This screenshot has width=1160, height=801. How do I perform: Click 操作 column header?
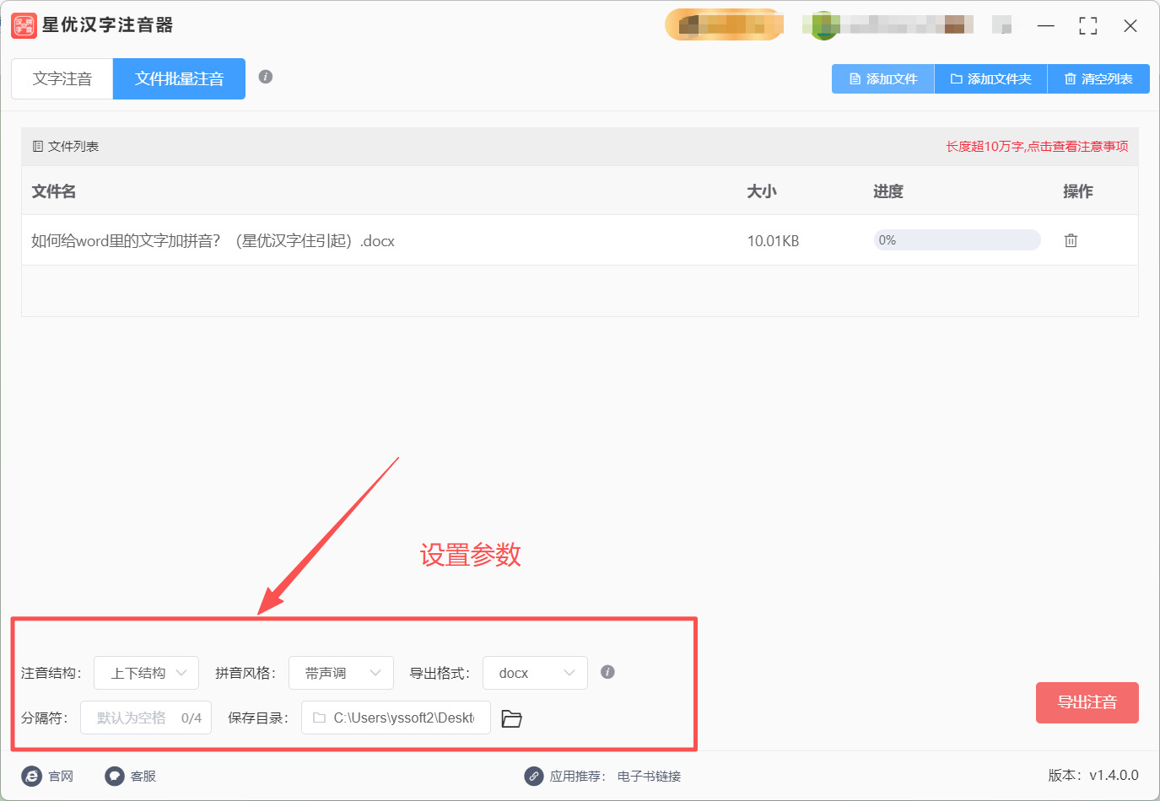[1078, 191]
